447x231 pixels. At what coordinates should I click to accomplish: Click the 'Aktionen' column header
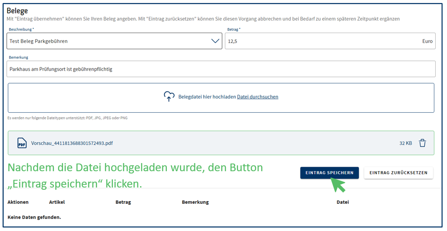(x=18, y=202)
